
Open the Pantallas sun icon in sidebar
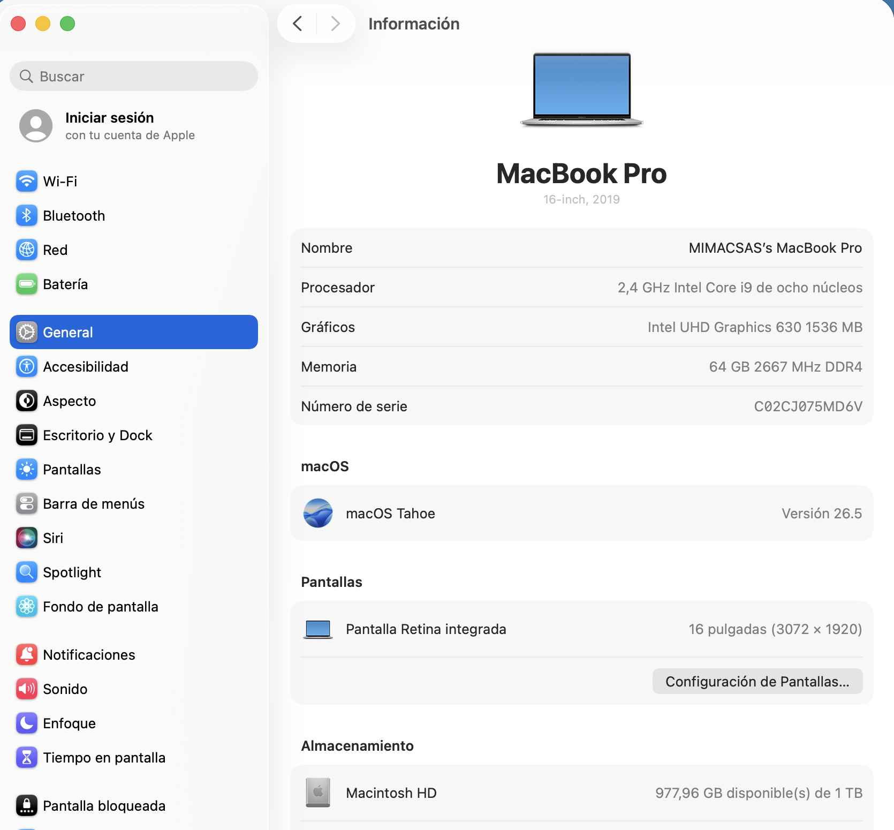[x=27, y=469]
